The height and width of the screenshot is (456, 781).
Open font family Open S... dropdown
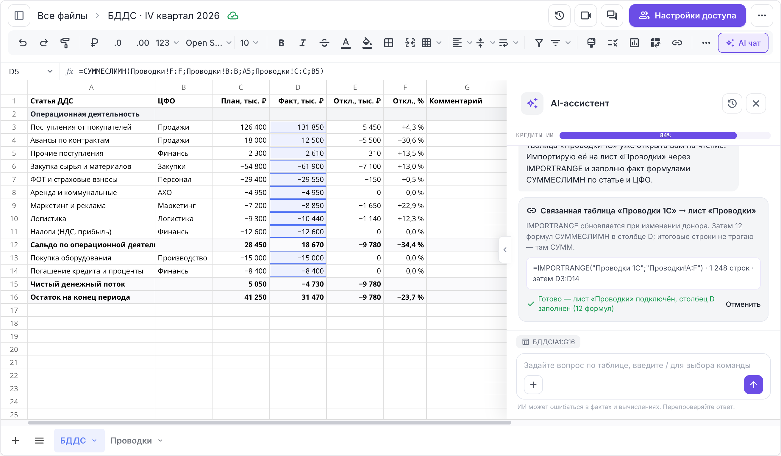tap(209, 43)
